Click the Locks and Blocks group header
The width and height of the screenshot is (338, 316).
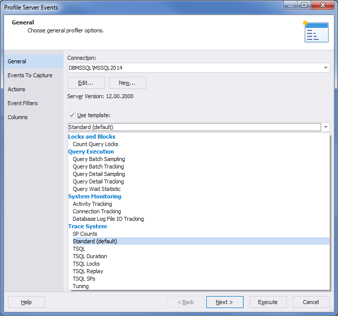point(92,137)
